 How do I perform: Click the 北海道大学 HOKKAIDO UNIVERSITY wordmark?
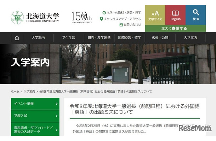[42, 18]
